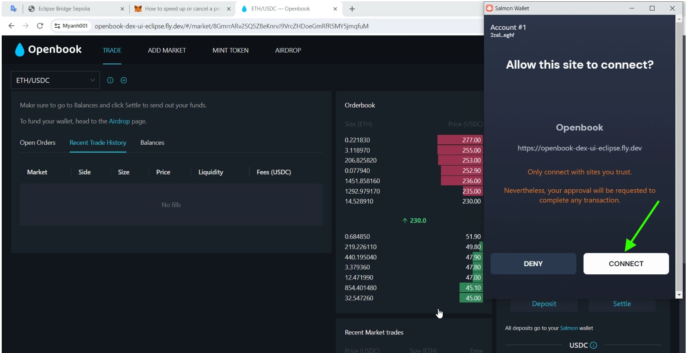Click order size 1451.858160

(362, 181)
